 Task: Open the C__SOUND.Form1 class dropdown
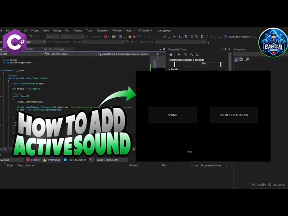point(70,54)
